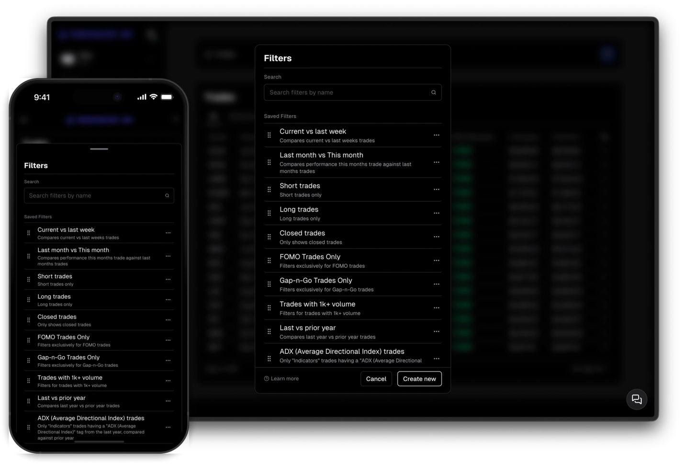This screenshot has width=697, height=464.
Task: Click the Create new button
Action: point(419,378)
